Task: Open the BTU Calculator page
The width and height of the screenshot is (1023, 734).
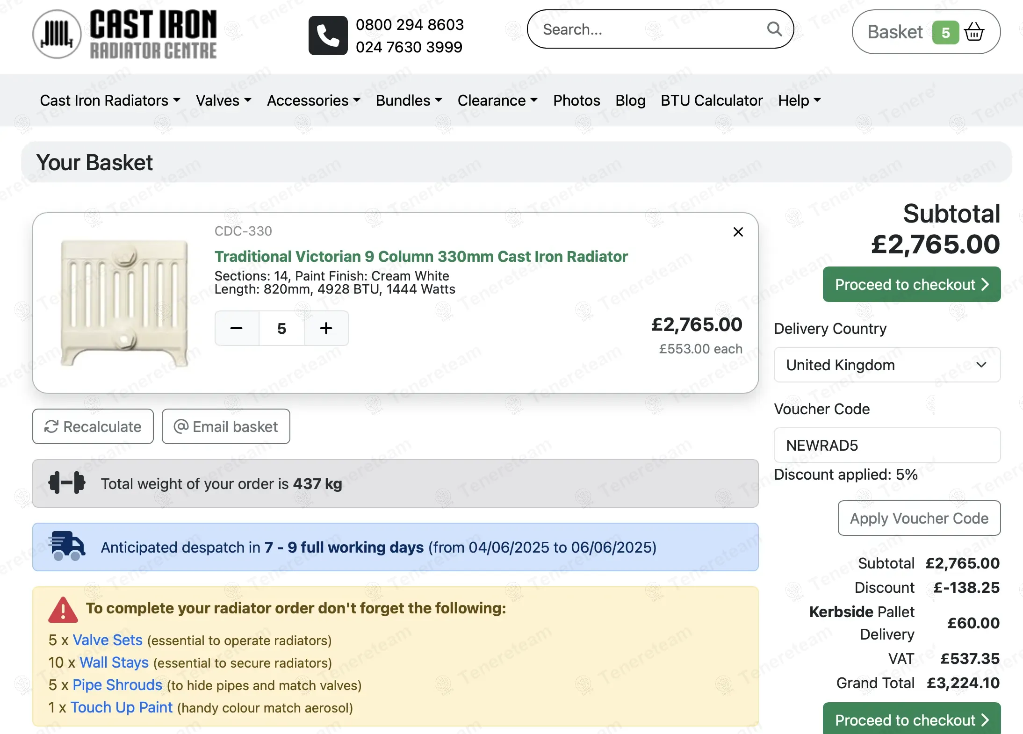Action: (x=711, y=101)
